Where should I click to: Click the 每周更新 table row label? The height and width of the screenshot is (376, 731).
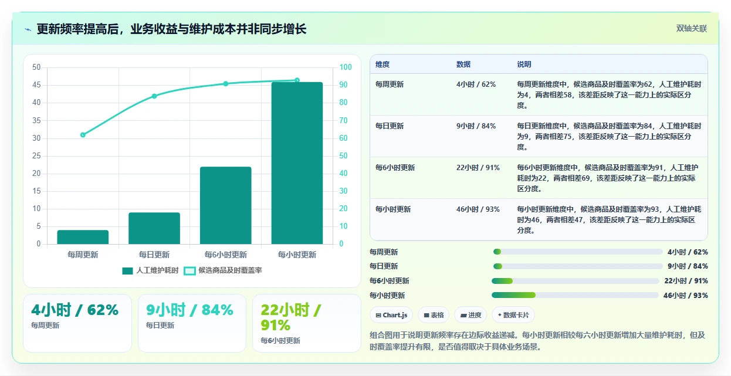point(390,84)
